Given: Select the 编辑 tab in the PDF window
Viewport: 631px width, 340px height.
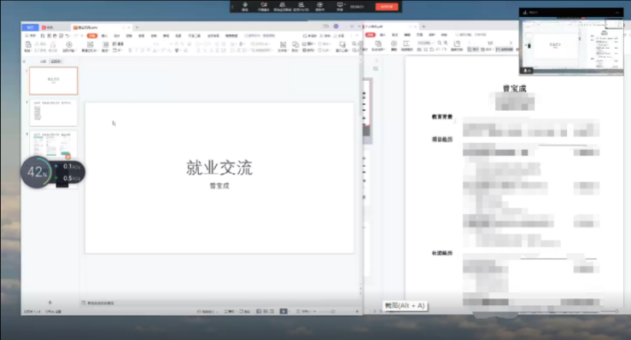Looking at the screenshot, I should (x=407, y=35).
